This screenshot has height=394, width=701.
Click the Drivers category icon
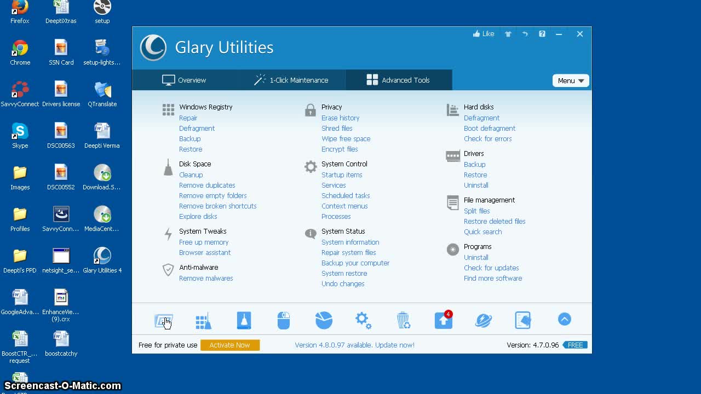point(453,157)
